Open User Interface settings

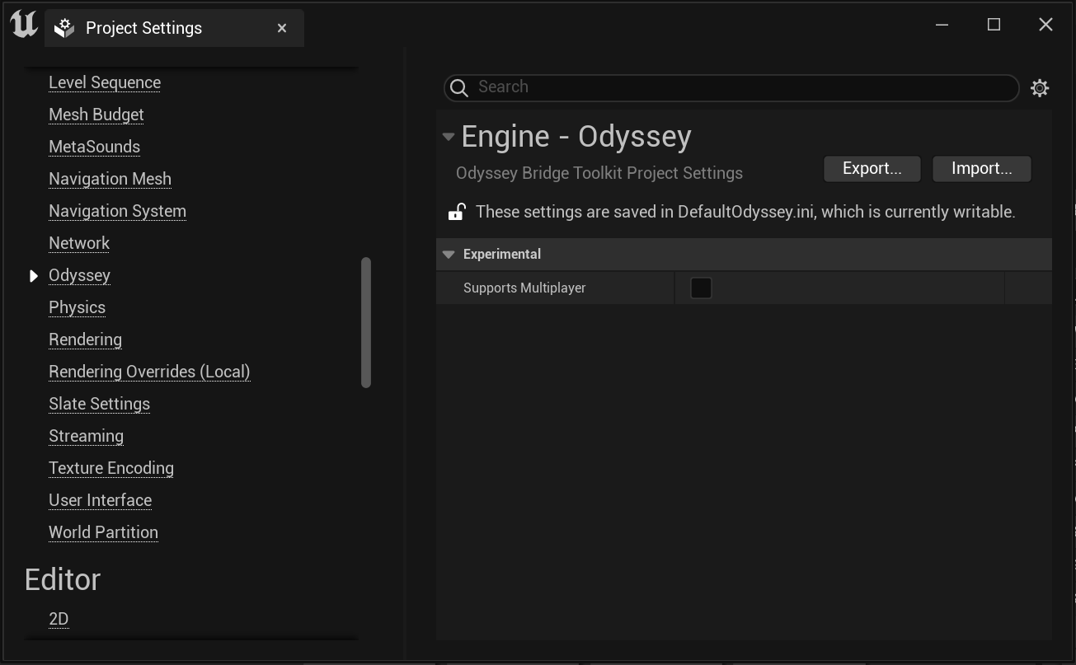pyautogui.click(x=100, y=500)
